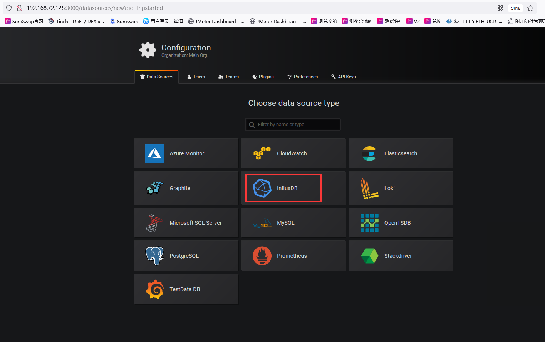Open the Plugins tab
The image size is (545, 342).
pyautogui.click(x=263, y=77)
